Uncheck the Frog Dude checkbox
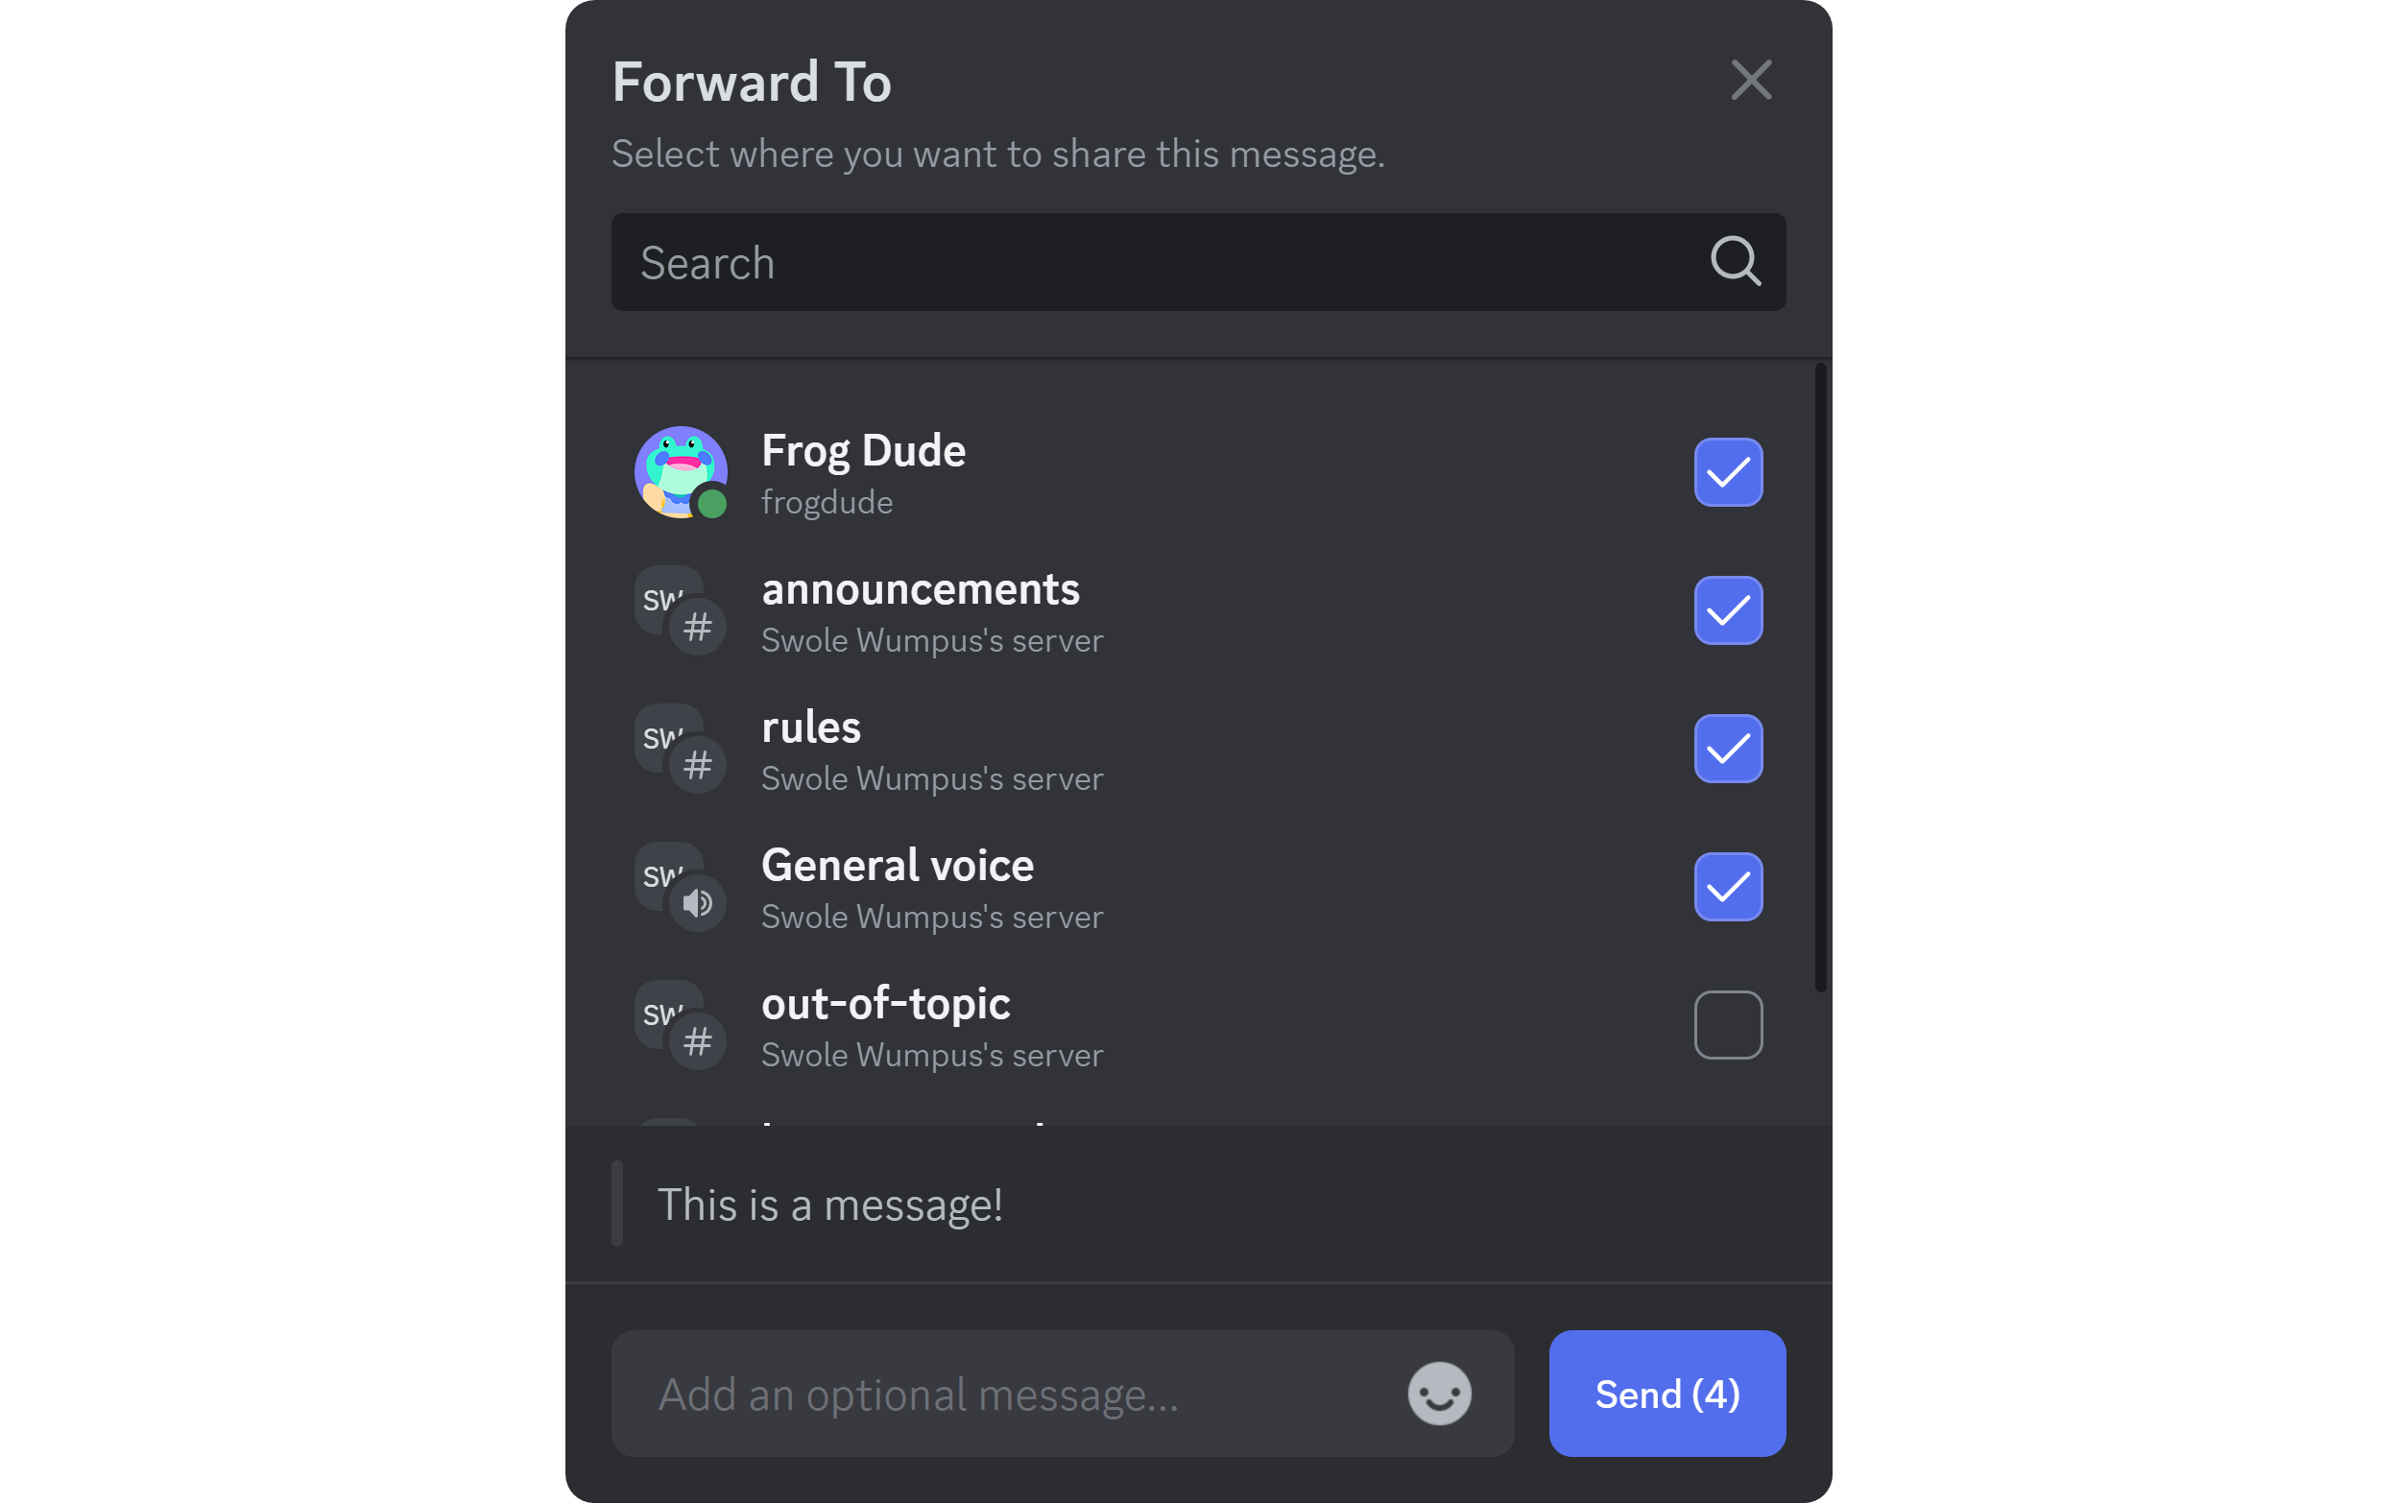Image resolution: width=2398 pixels, height=1503 pixels. (1728, 473)
